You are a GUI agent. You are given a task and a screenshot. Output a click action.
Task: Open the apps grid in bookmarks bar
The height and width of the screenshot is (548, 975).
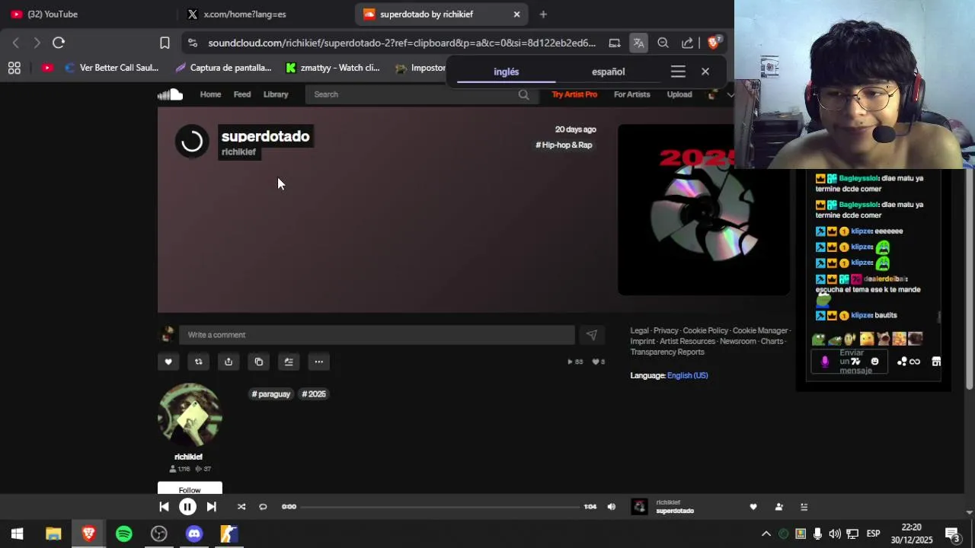click(x=14, y=68)
